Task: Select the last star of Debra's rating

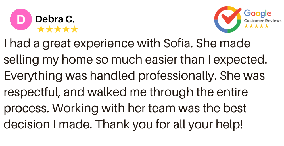Action: (74, 29)
